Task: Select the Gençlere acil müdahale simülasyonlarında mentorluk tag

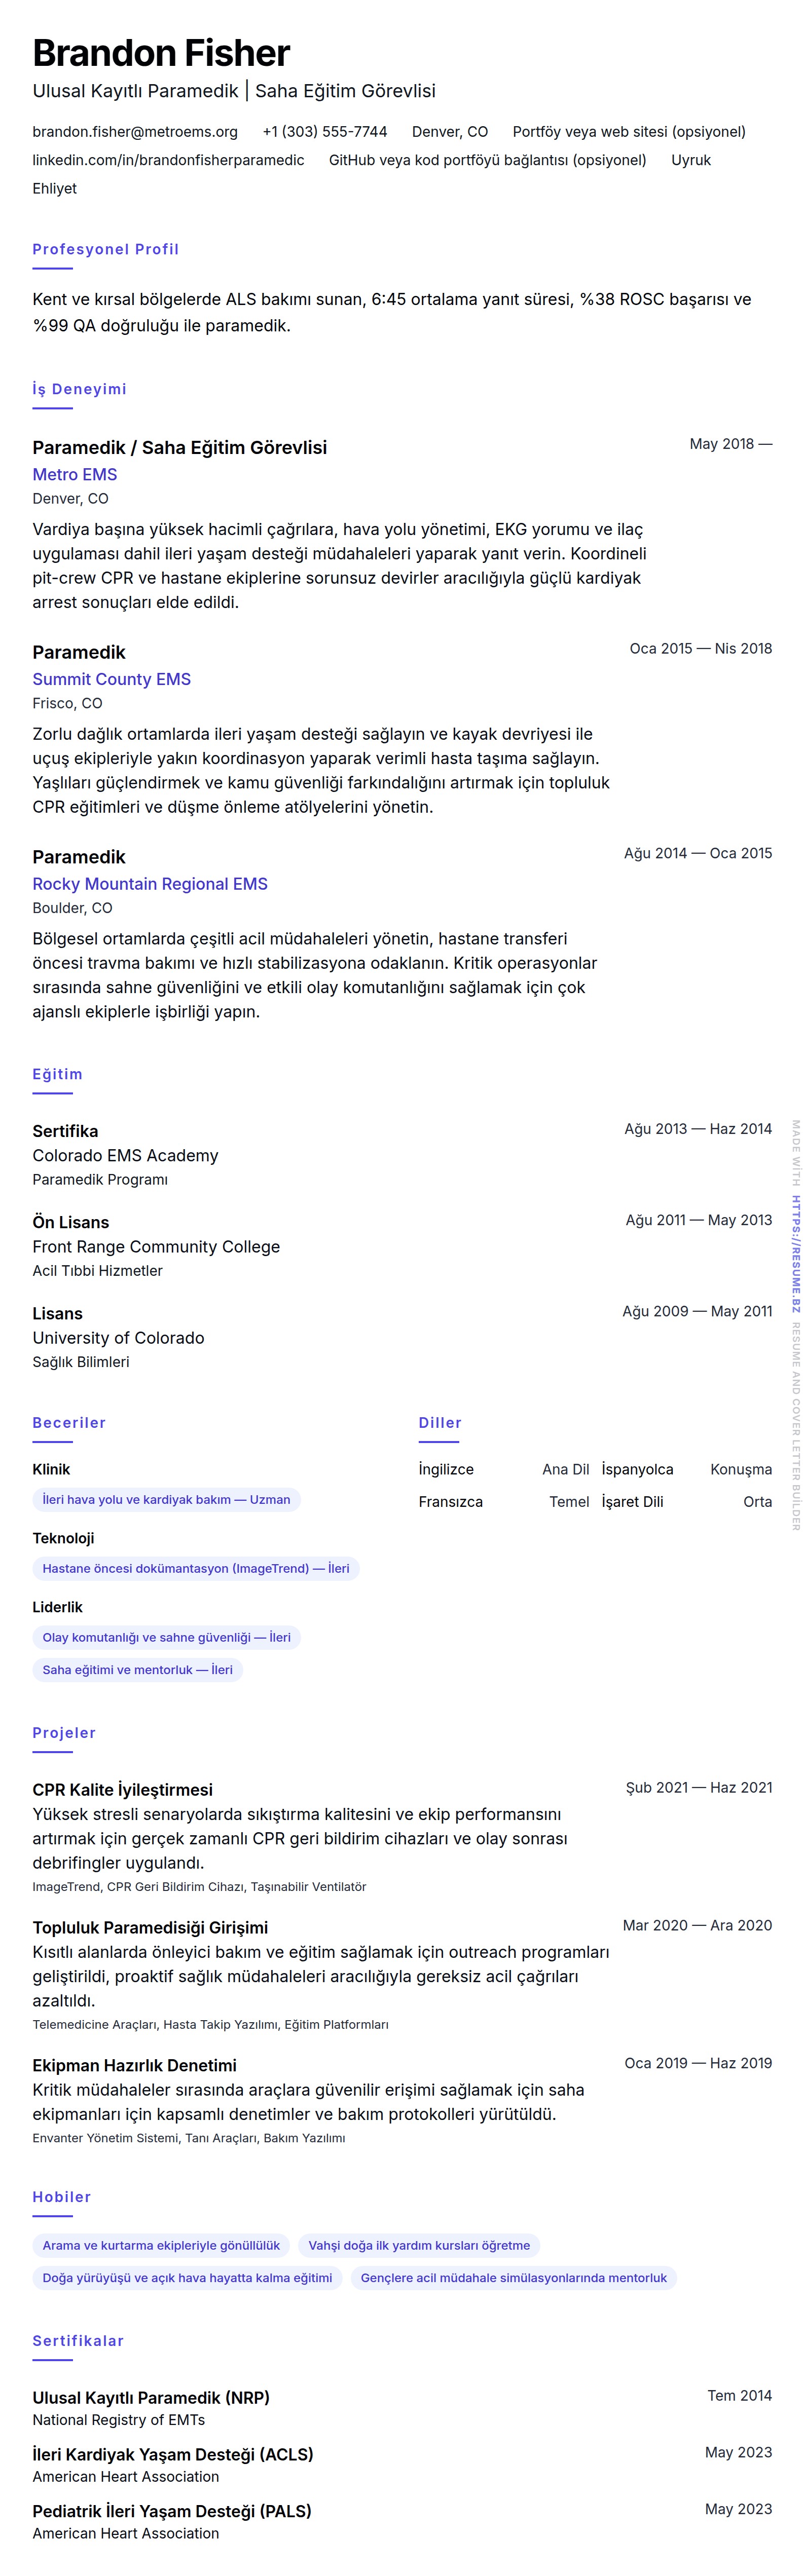Action: tap(513, 2277)
